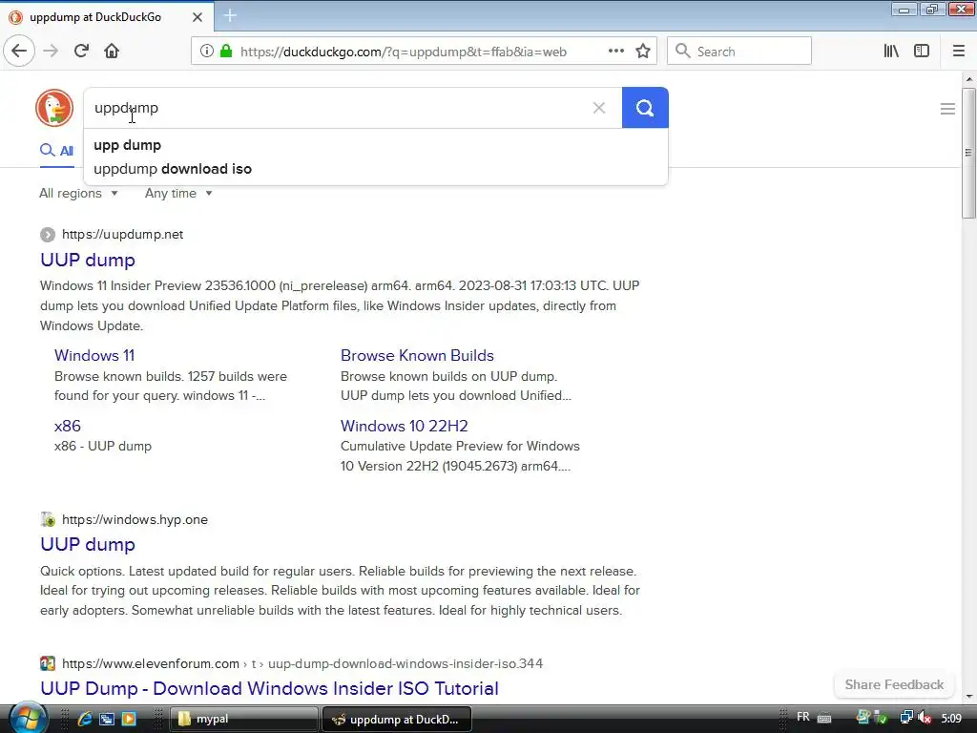Click Show Desktop quick launch icon
This screenshot has width=977, height=733.
(107, 719)
